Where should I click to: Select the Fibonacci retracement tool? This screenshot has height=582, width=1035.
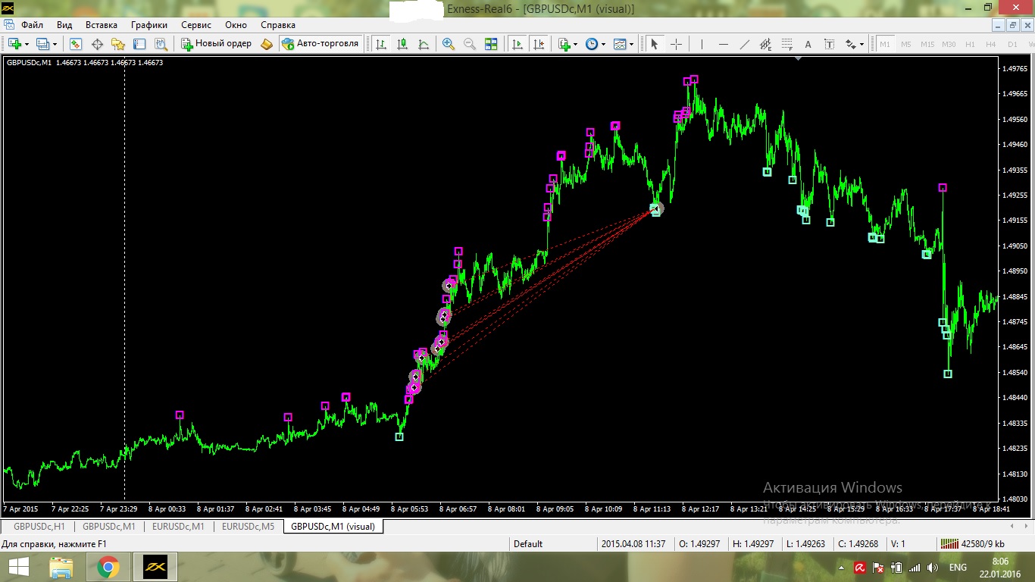787,44
